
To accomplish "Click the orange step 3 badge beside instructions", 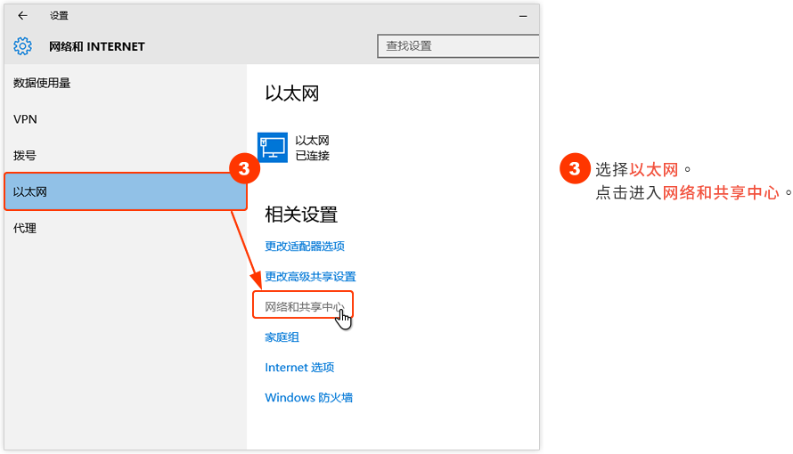I will pos(575,168).
